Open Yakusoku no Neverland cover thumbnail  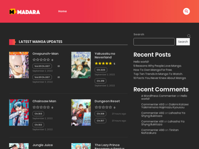[81, 65]
